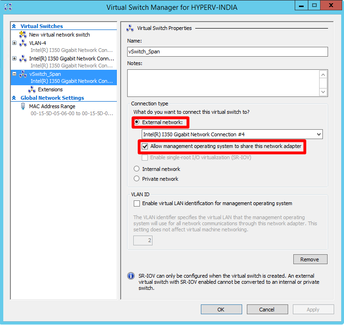
Task: Click the Notes scrollbar down arrow
Action: 323,92
